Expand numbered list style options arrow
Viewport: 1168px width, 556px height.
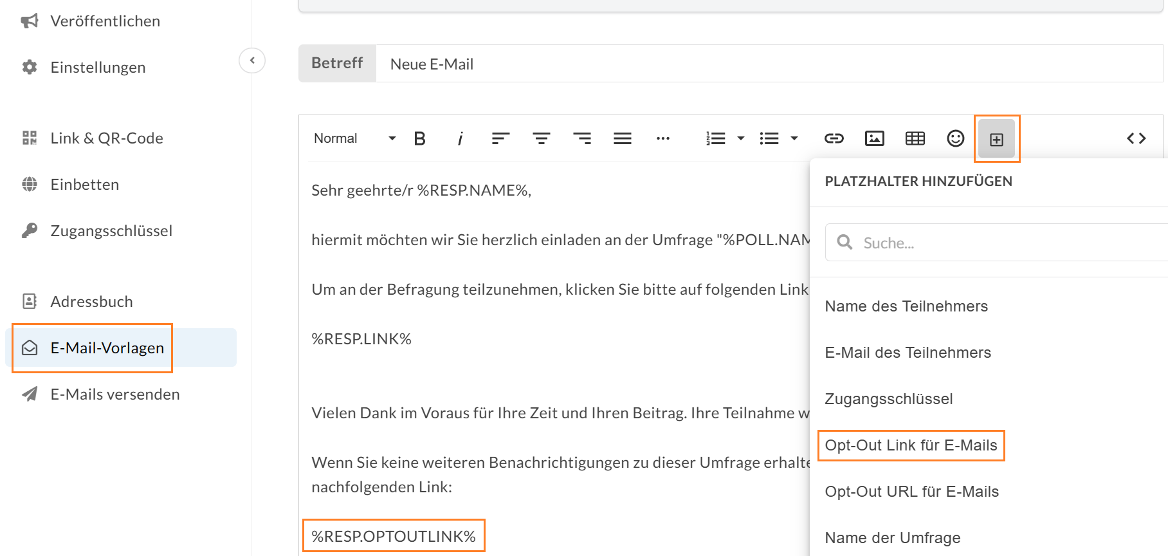pyautogui.click(x=741, y=138)
